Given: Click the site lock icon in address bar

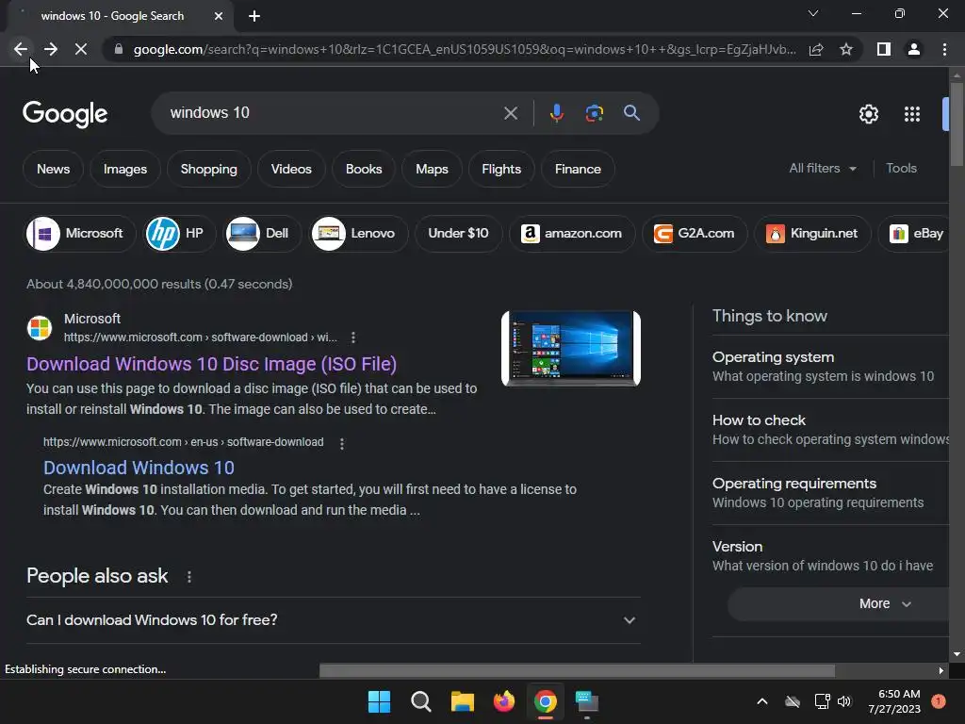Looking at the screenshot, I should [x=118, y=49].
